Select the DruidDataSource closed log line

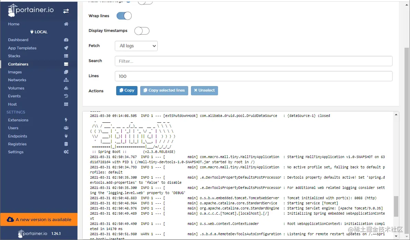[x=210, y=116]
